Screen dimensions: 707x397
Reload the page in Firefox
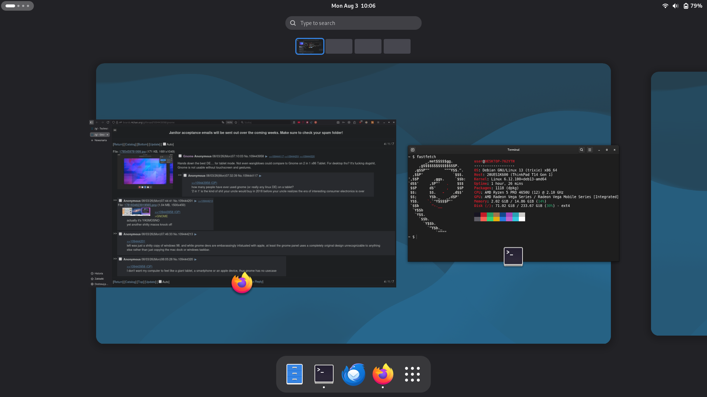click(108, 122)
